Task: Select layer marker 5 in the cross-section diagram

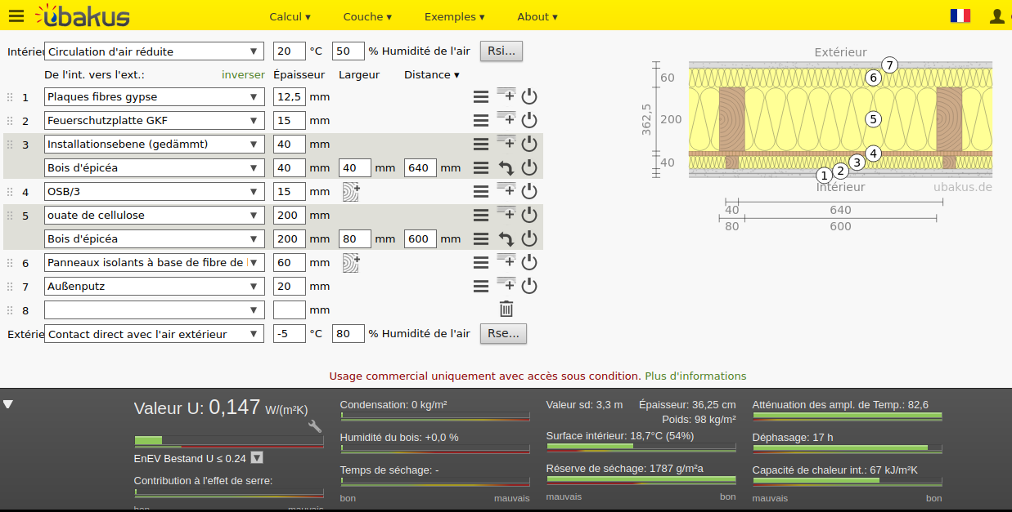Action: pos(873,119)
